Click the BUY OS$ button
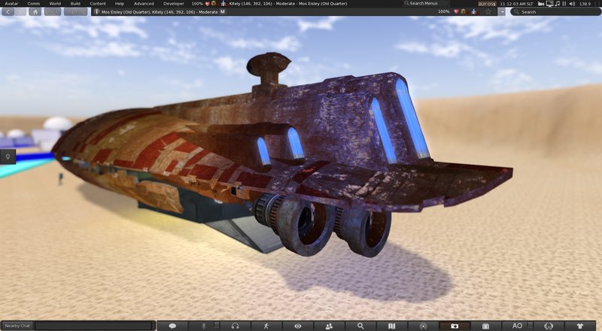This screenshot has width=602, height=331. click(487, 4)
